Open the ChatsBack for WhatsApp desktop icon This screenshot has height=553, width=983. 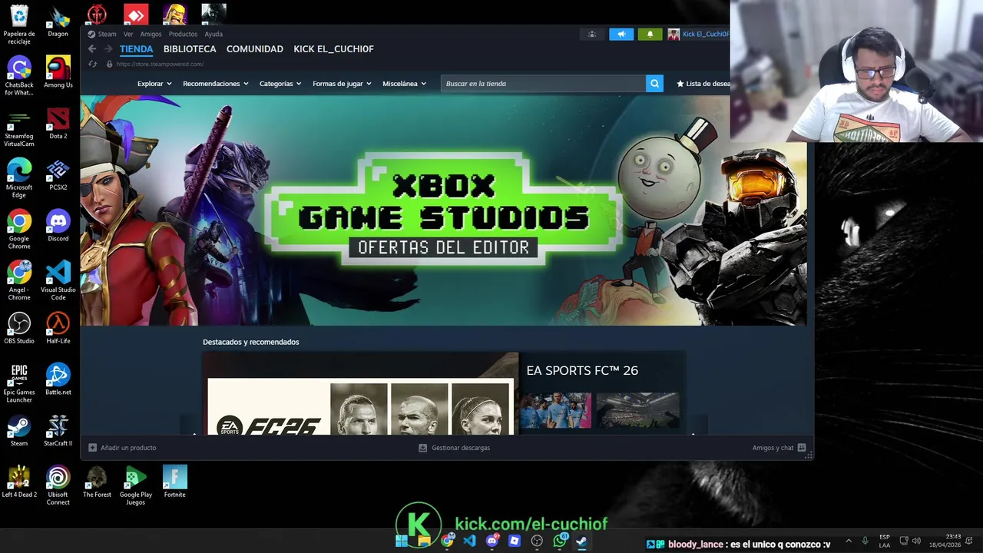[19, 76]
